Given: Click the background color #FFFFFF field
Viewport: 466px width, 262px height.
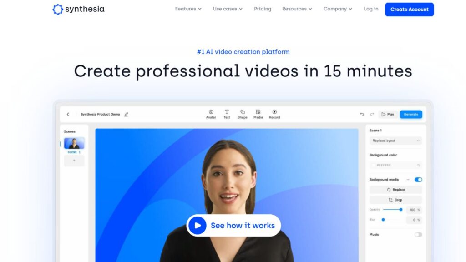Looking at the screenshot, I should 395,165.
